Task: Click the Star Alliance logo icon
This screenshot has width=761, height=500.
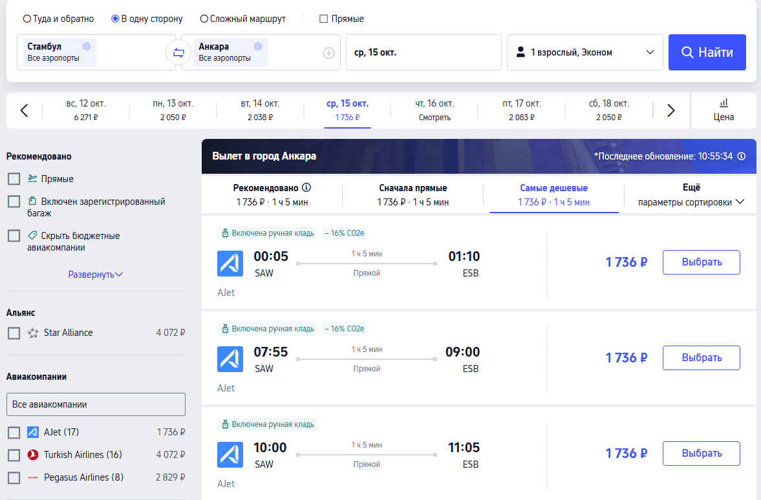Action: tap(33, 333)
